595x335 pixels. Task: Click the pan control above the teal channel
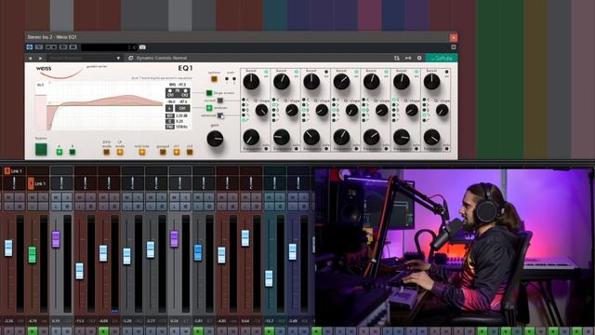pyautogui.click(x=275, y=182)
